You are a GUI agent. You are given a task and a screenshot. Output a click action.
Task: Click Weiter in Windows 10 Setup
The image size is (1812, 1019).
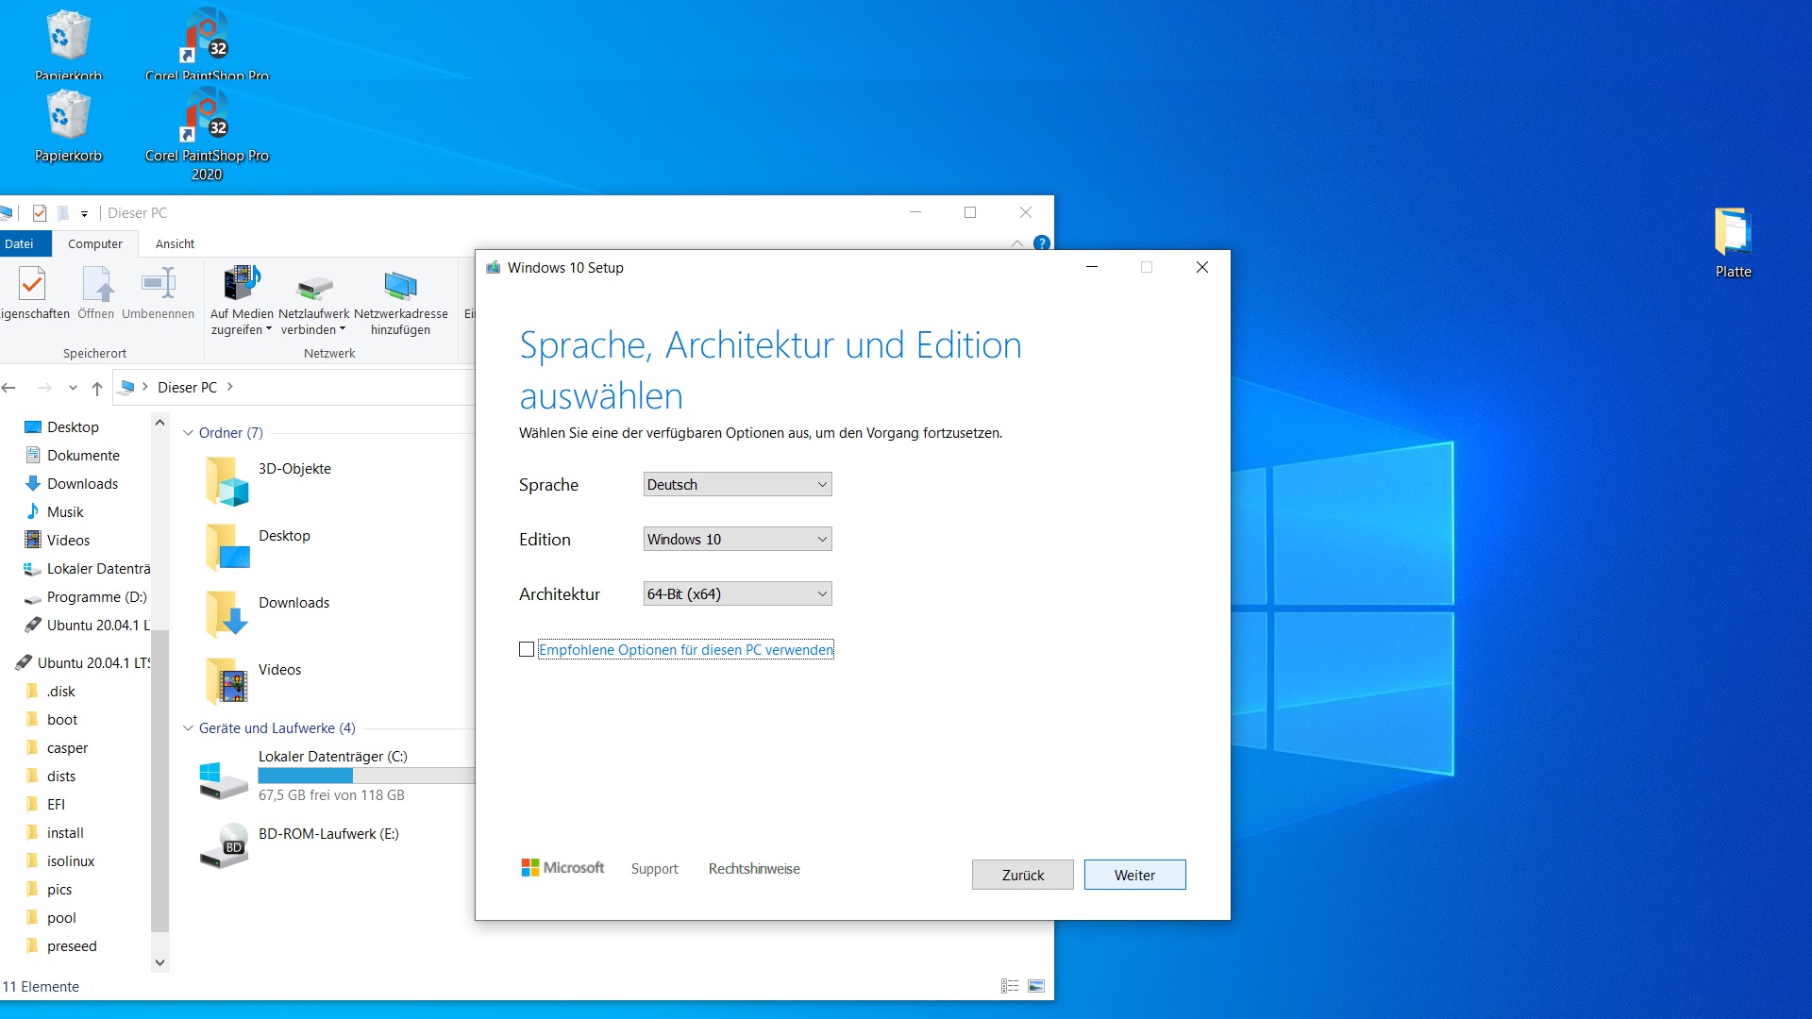click(x=1134, y=875)
